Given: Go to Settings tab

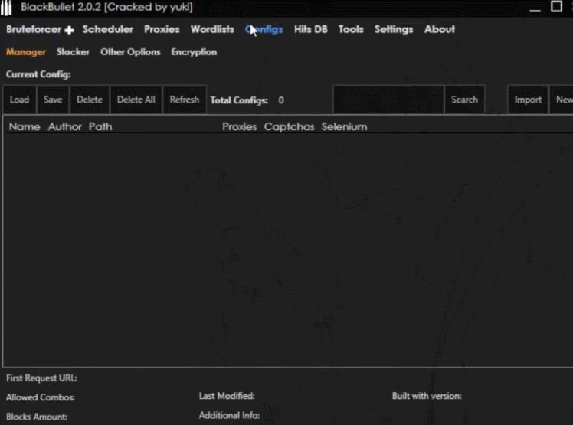Looking at the screenshot, I should tap(394, 30).
